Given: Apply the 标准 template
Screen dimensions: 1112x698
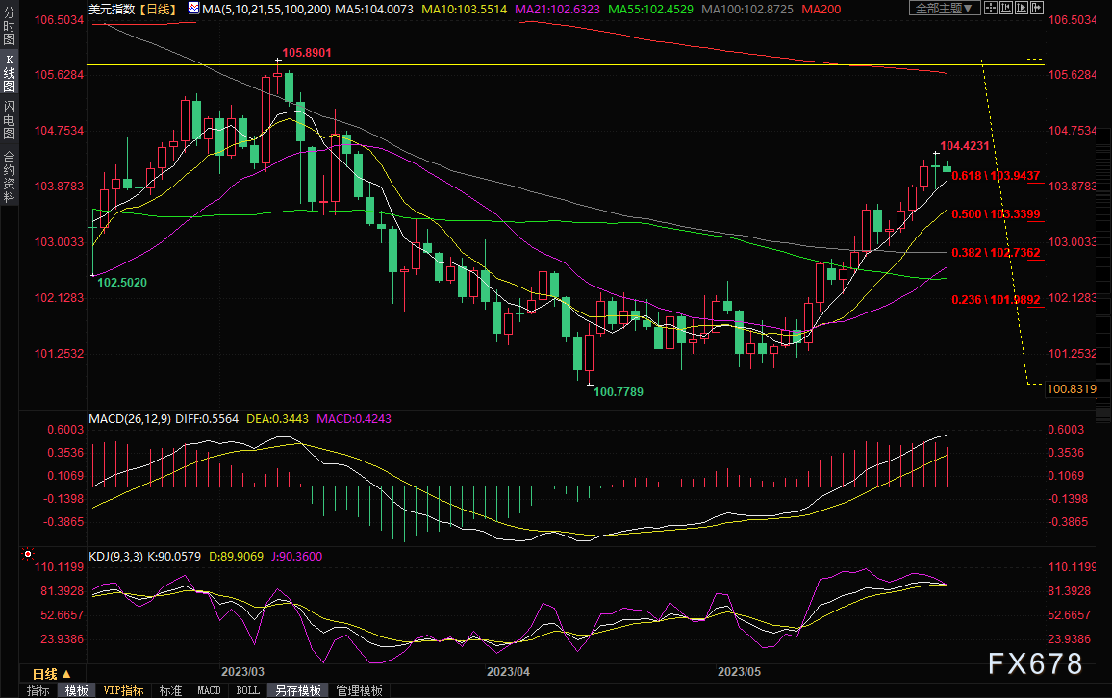Looking at the screenshot, I should [170, 690].
